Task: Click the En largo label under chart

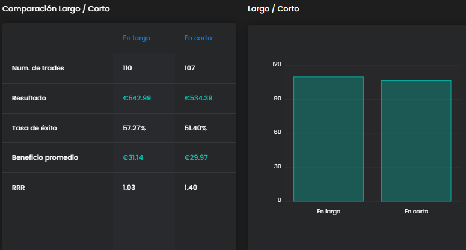Action: (328, 212)
